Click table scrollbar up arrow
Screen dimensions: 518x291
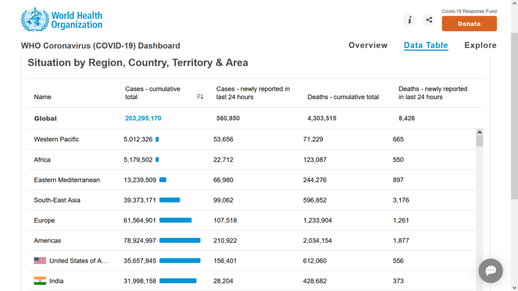(x=480, y=132)
